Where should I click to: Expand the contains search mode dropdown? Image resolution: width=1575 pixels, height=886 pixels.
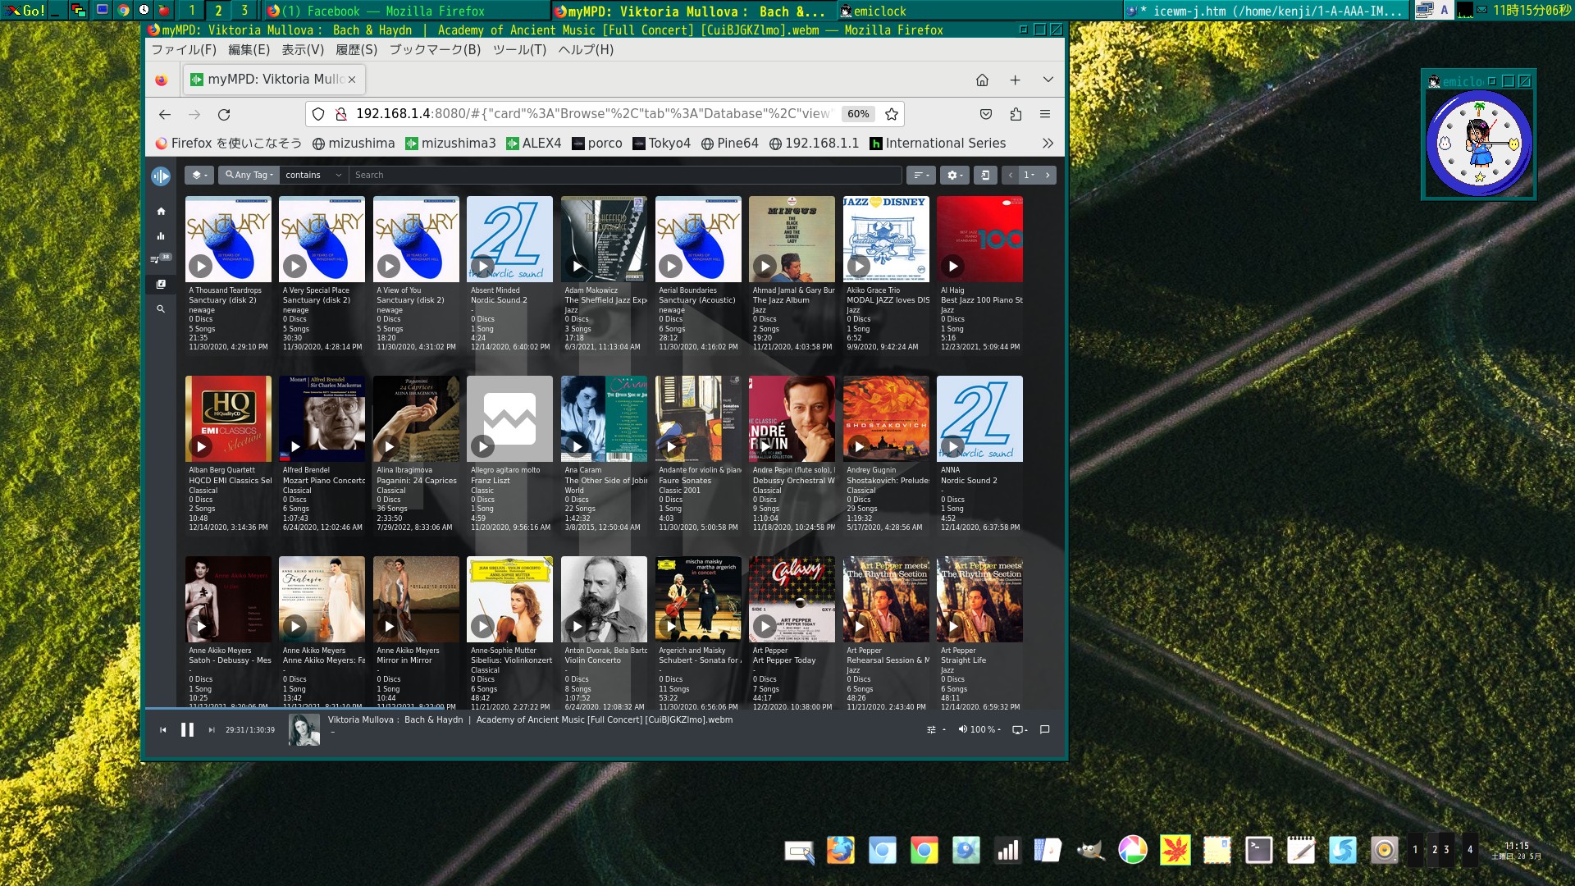313,175
